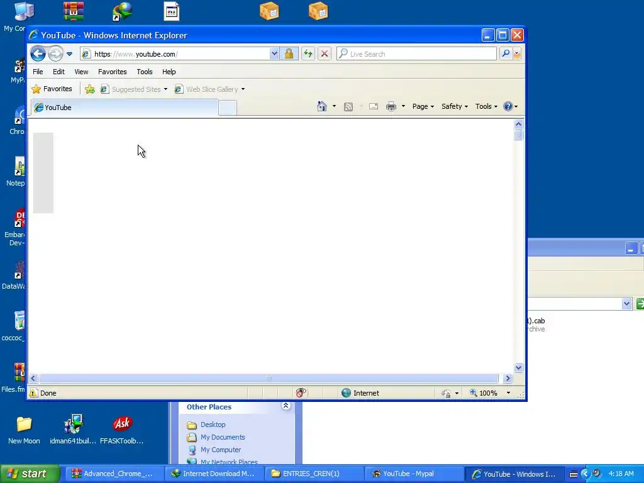Open New Moon folder on desktop
This screenshot has width=644, height=483.
tap(24, 430)
